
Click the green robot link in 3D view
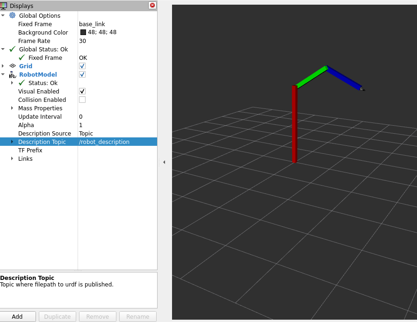click(x=311, y=77)
